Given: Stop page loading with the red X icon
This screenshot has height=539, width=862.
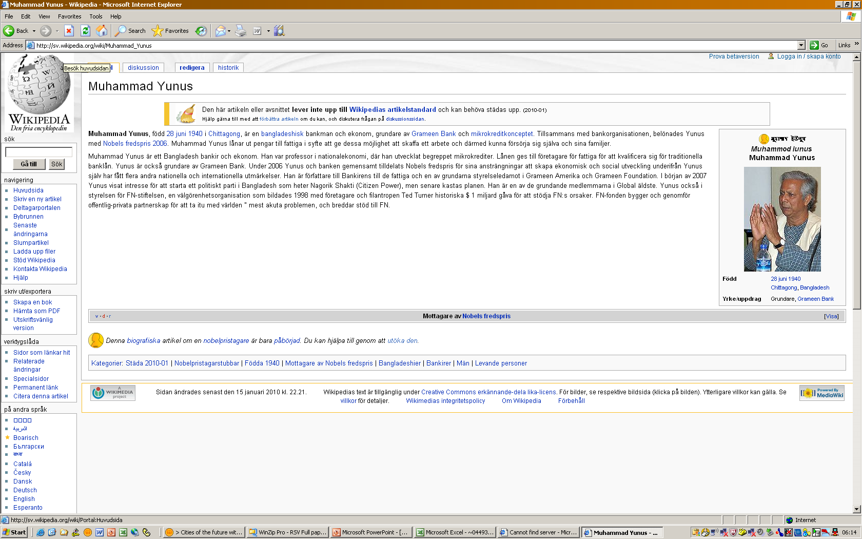Looking at the screenshot, I should 69,31.
